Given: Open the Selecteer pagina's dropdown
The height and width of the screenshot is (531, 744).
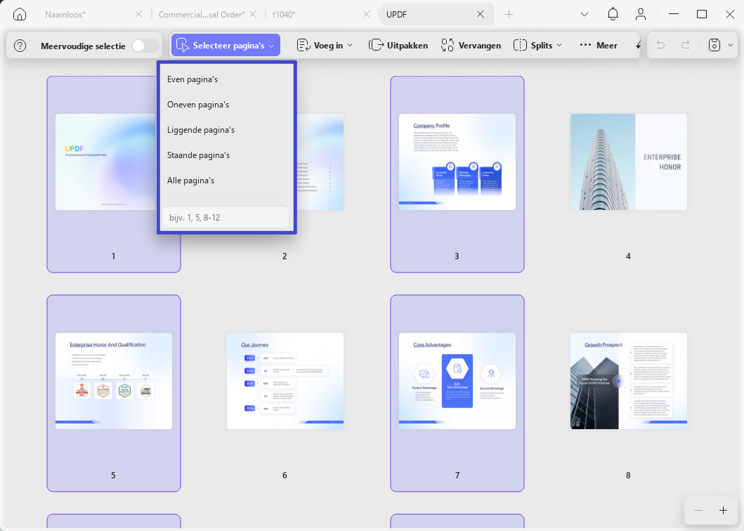Looking at the screenshot, I should pyautogui.click(x=226, y=45).
